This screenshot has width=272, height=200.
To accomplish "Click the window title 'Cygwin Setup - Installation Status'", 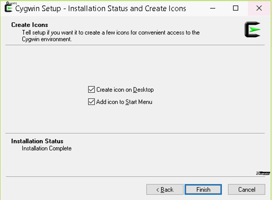I will (101, 8).
